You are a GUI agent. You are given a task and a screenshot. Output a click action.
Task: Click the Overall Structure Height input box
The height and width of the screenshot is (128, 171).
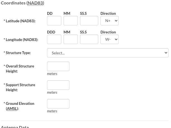coord(58,66)
